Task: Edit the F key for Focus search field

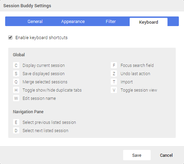Action: coord(114,65)
